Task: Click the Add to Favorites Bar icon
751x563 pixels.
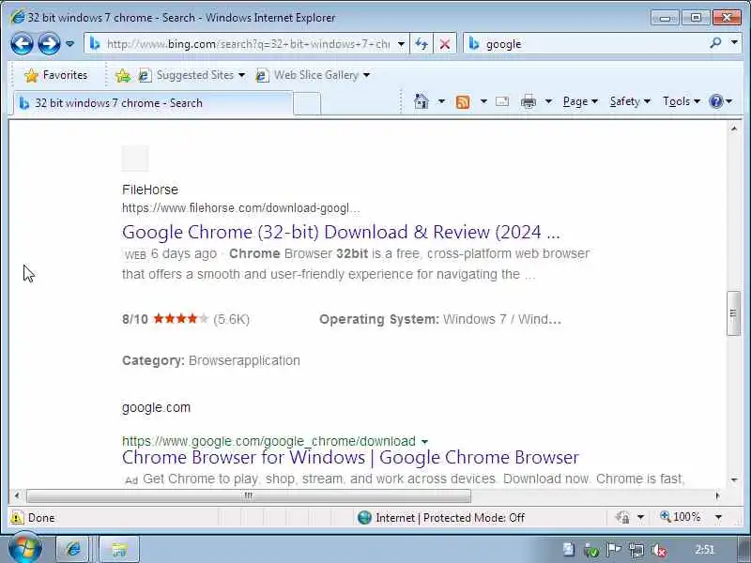Action: coord(123,75)
